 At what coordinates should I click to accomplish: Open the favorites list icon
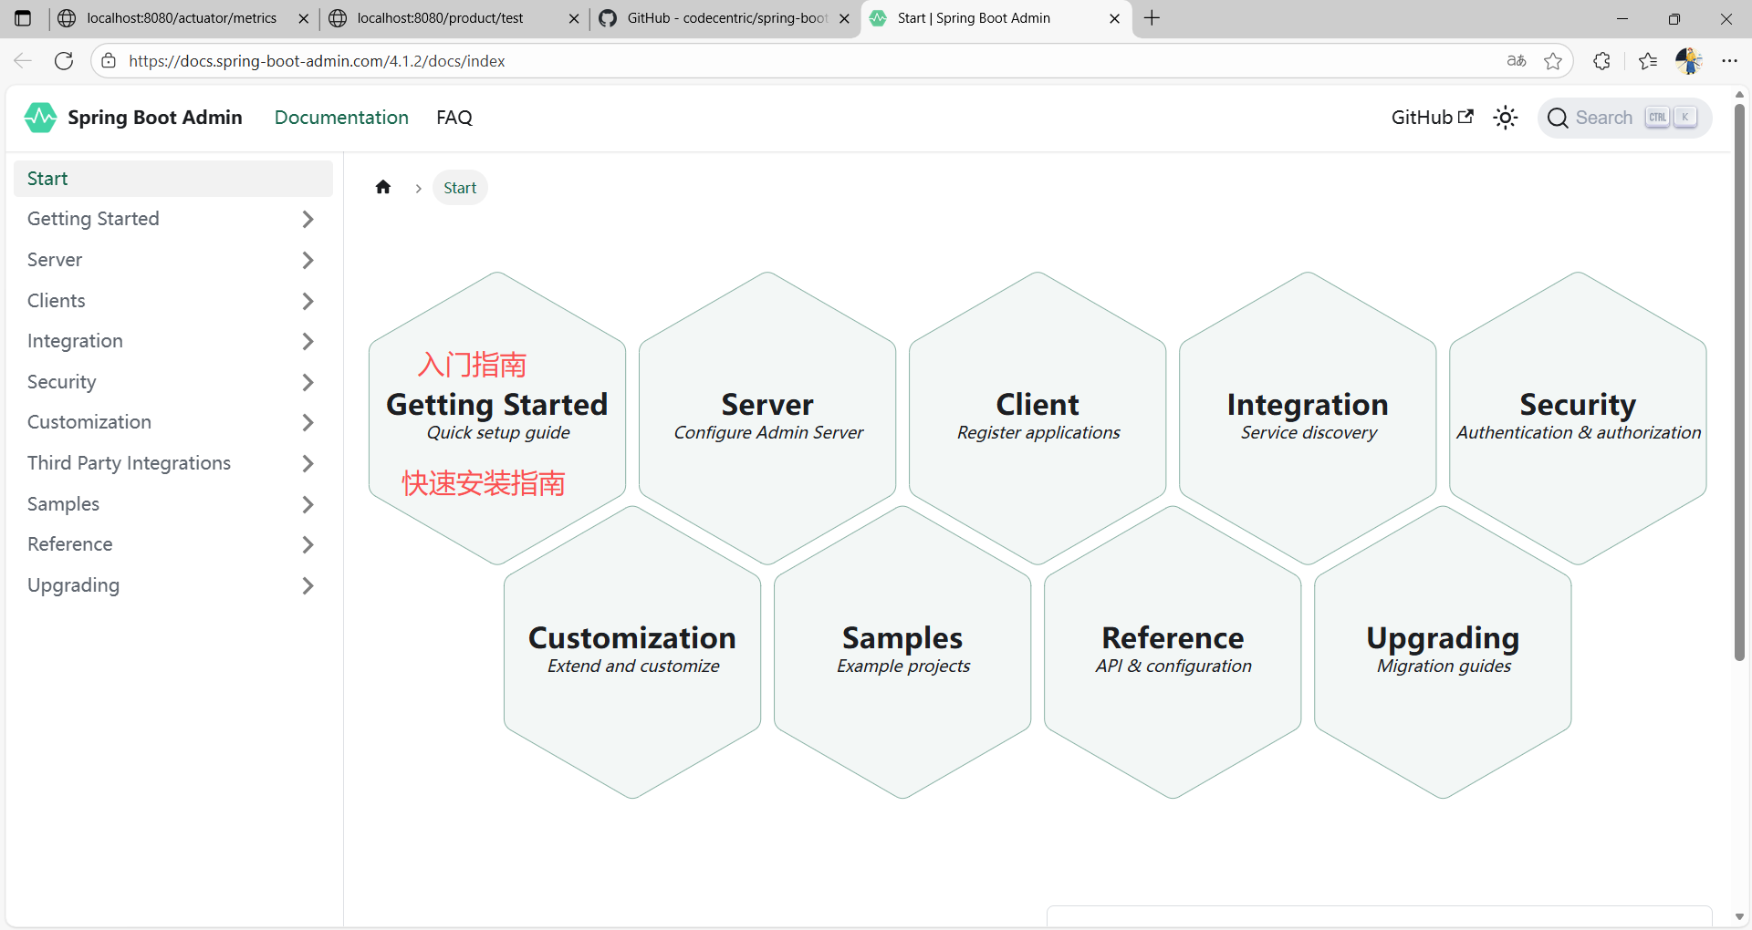pyautogui.click(x=1647, y=61)
